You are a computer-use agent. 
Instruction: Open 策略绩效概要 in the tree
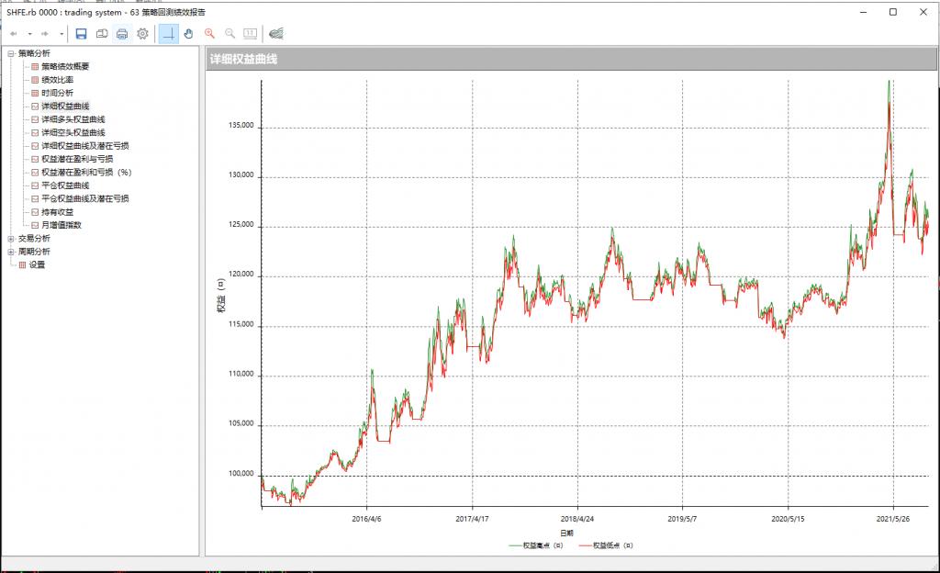(65, 66)
